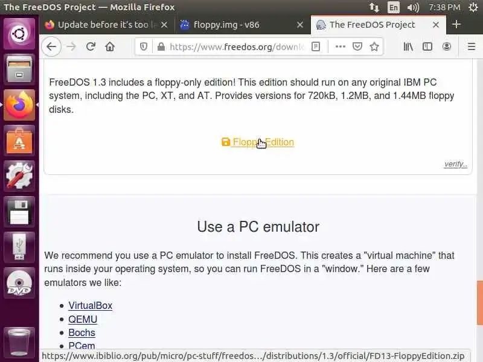Open the USB drive icon in dock

(x=19, y=247)
